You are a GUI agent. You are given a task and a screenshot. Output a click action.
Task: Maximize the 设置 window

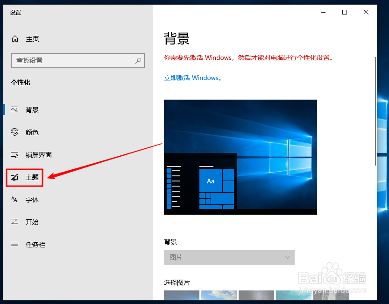point(344,12)
